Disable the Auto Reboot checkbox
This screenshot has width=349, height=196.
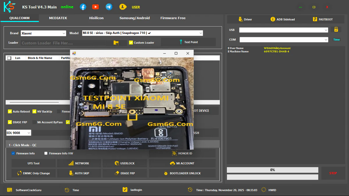[10, 112]
